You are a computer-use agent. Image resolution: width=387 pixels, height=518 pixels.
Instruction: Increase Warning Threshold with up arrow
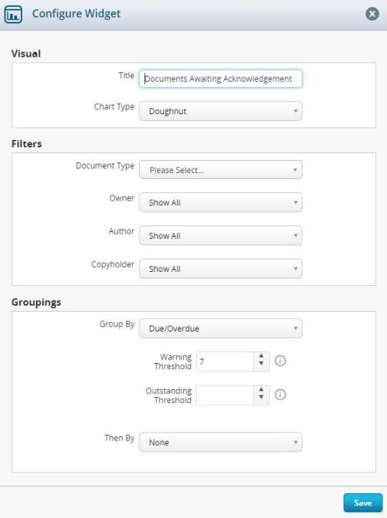point(262,356)
